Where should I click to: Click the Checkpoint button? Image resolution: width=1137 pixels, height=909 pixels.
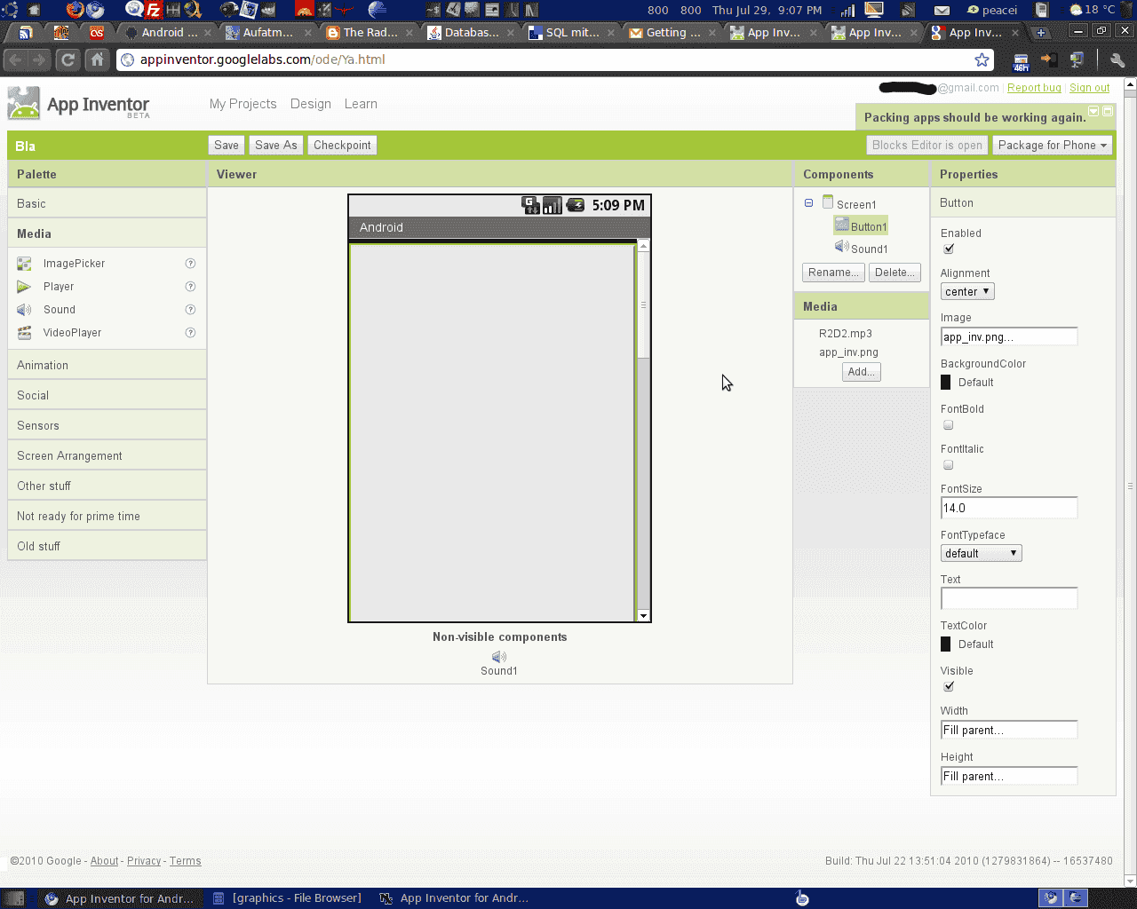pos(342,145)
